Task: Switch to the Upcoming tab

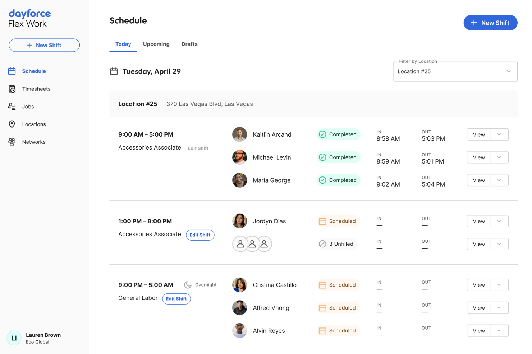Action: tap(156, 44)
